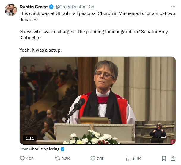Play the embedded church sermon video
This screenshot has width=181, height=165.
97,100
